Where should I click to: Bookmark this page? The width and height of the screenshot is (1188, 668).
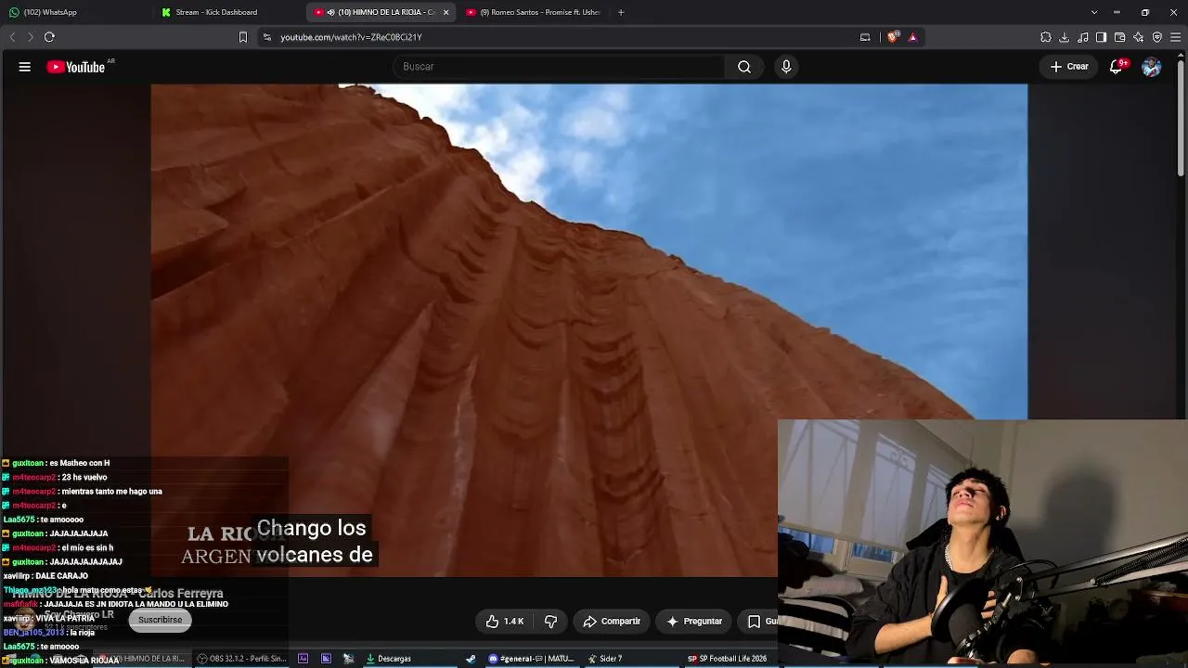(243, 37)
